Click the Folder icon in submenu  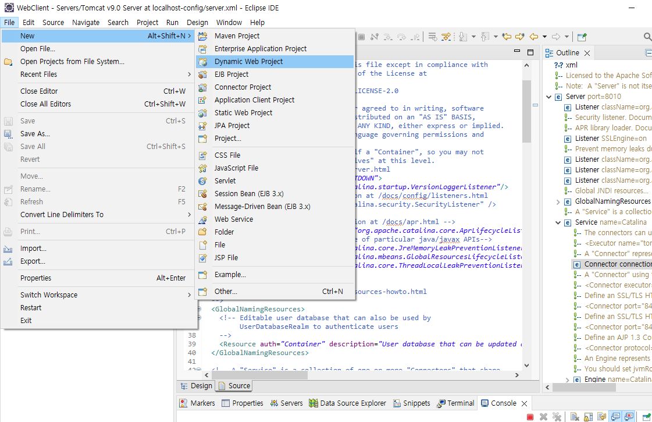[x=202, y=232]
